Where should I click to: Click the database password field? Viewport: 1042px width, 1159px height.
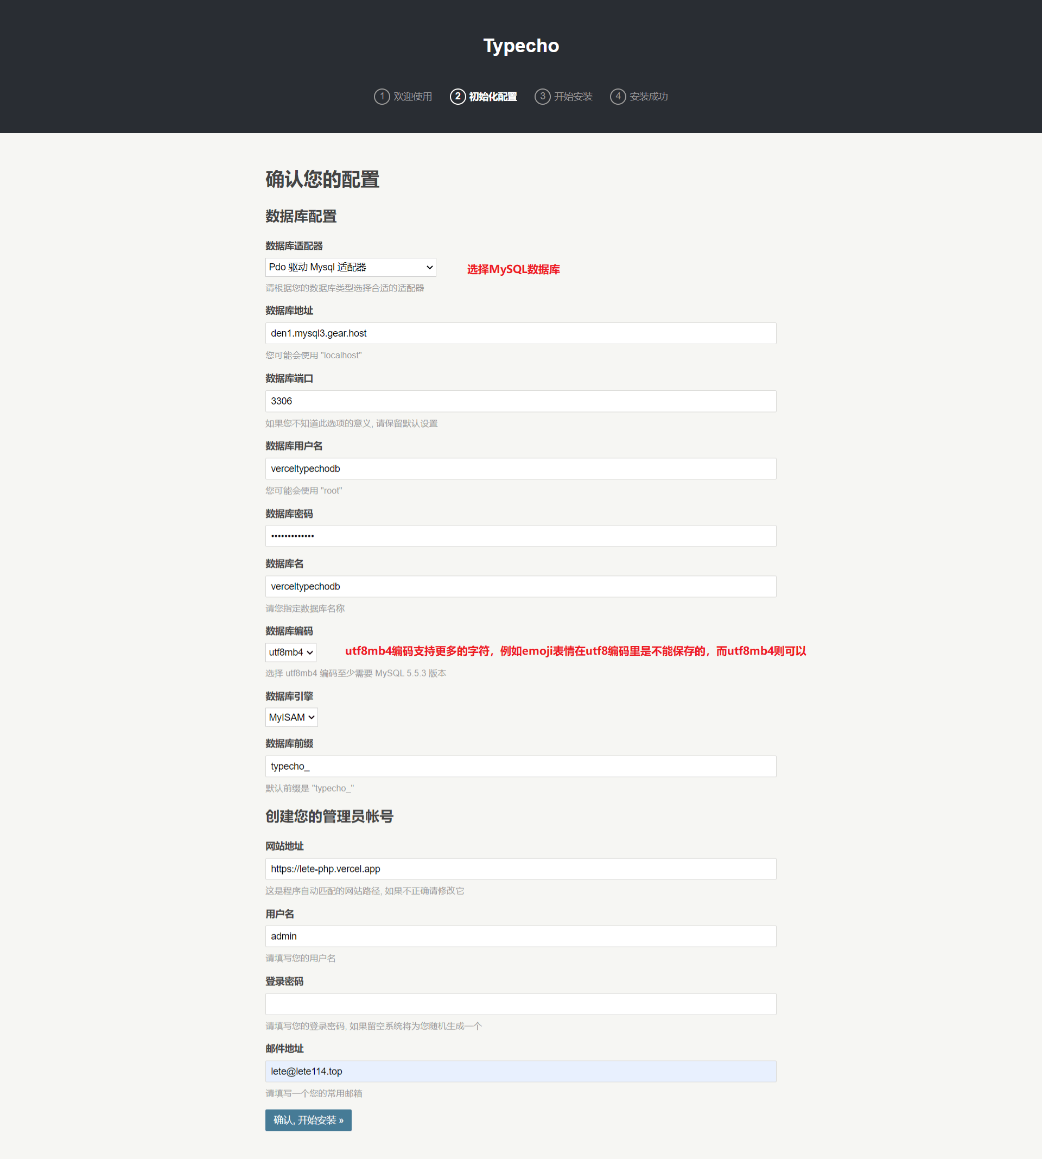(x=520, y=536)
